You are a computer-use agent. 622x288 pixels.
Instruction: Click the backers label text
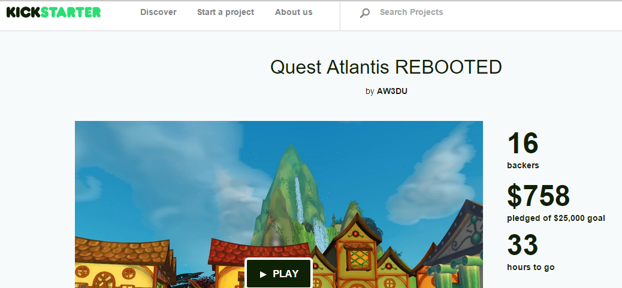(523, 166)
